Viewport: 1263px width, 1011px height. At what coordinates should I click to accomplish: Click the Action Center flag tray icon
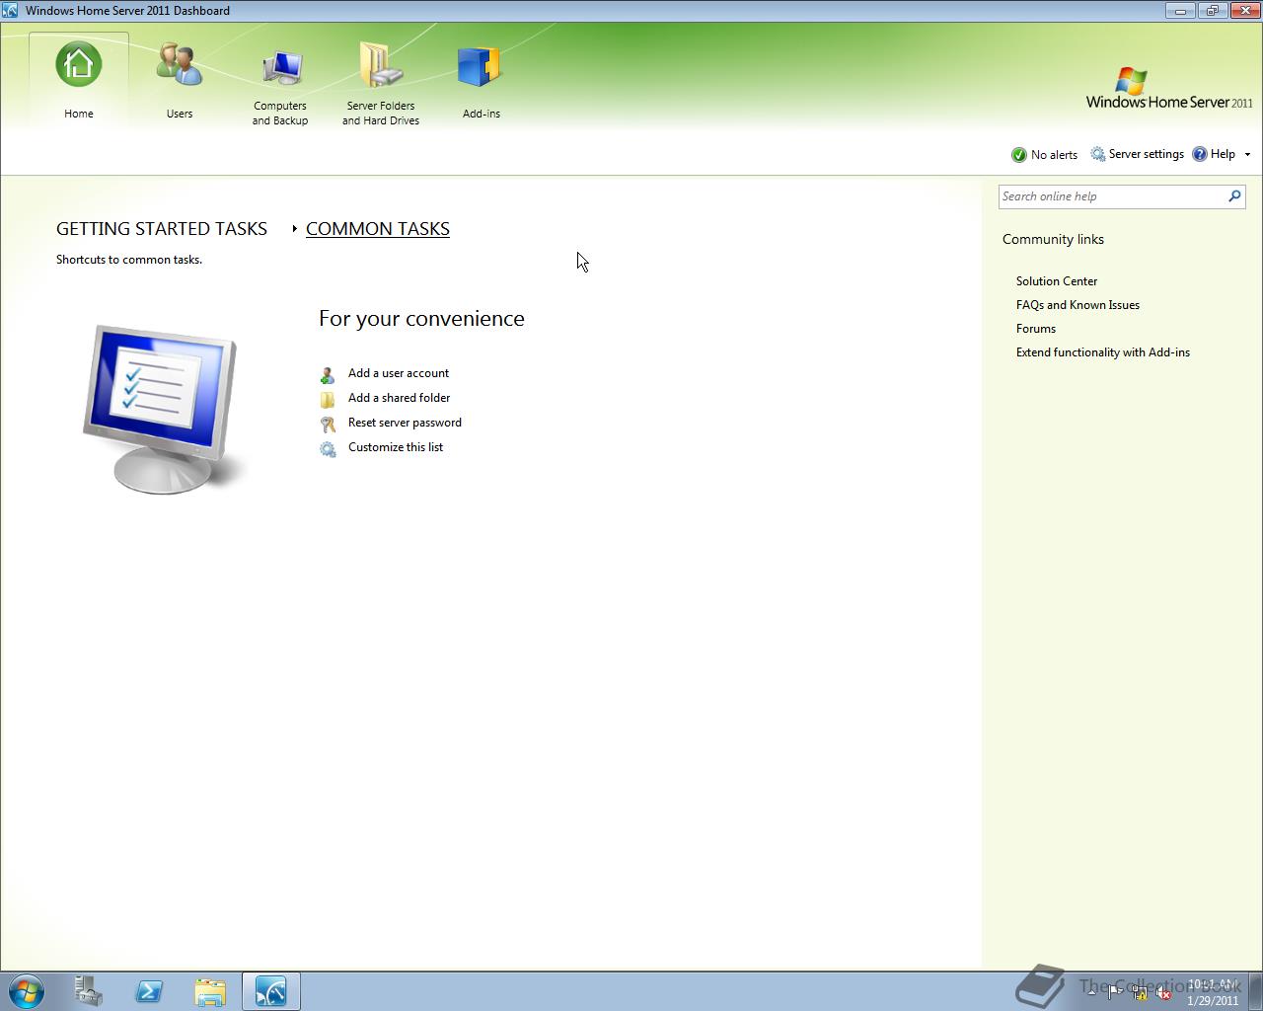[1114, 993]
